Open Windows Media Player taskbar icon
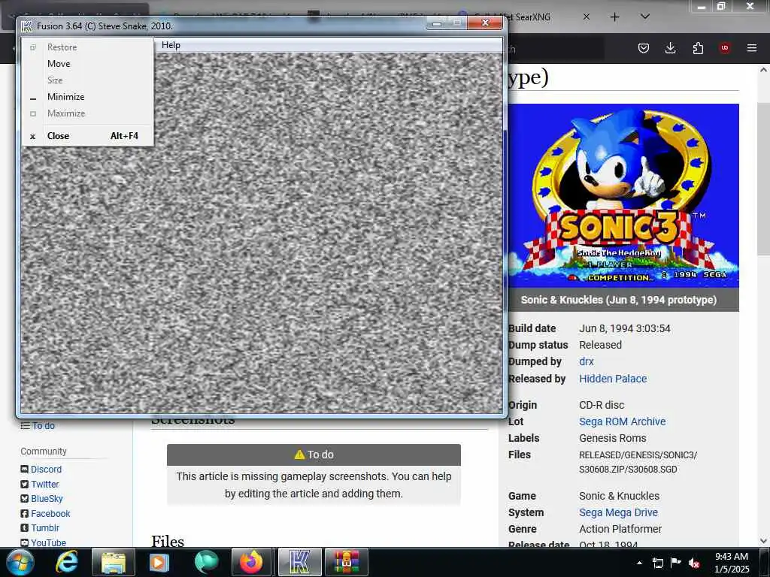This screenshot has width=770, height=577. click(x=159, y=562)
